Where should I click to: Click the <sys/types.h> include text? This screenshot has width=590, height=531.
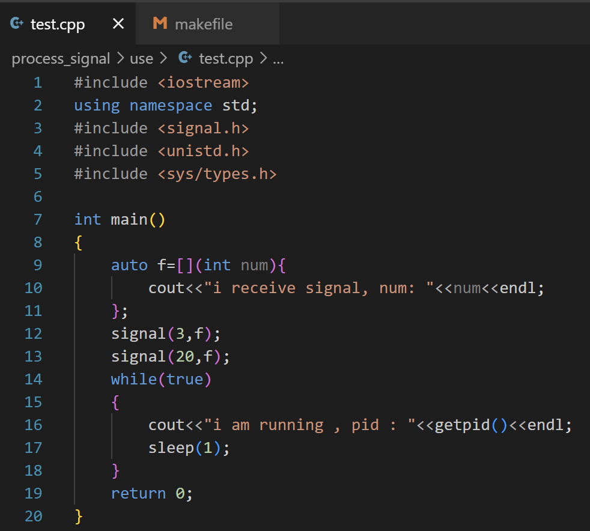217,174
